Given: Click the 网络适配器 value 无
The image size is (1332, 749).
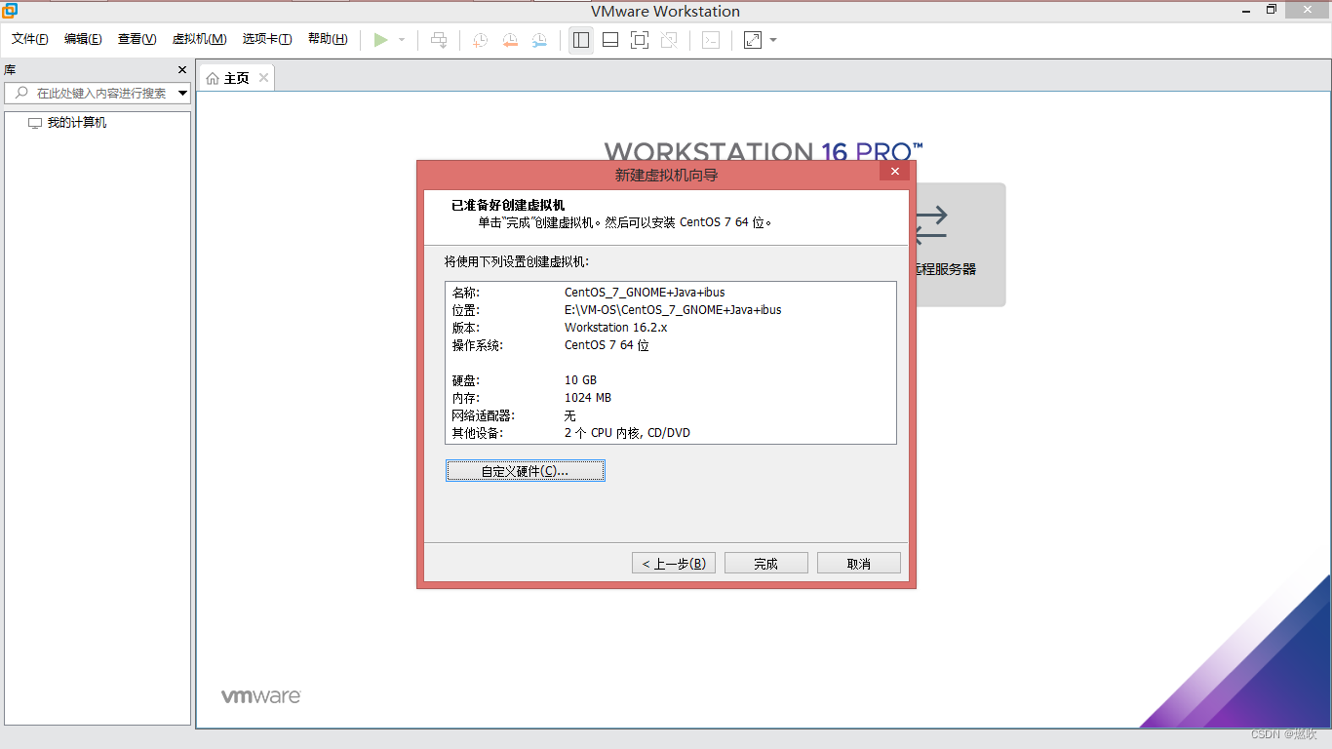Looking at the screenshot, I should coord(569,414).
